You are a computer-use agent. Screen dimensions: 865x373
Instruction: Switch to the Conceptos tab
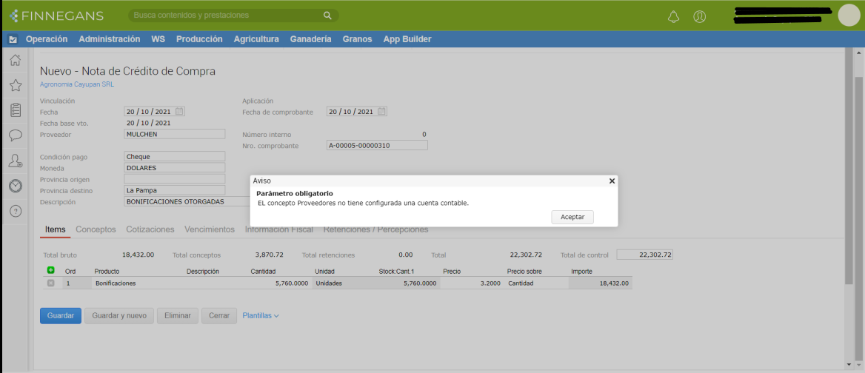tap(96, 229)
